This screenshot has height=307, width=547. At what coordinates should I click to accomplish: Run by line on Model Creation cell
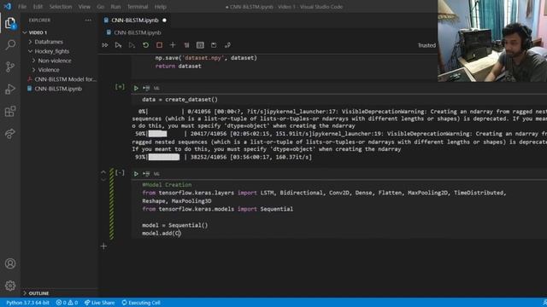click(x=146, y=174)
